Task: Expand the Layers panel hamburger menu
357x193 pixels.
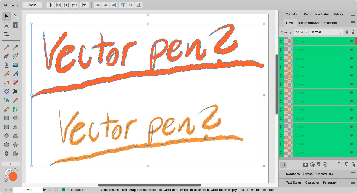Action: pyautogui.click(x=353, y=23)
